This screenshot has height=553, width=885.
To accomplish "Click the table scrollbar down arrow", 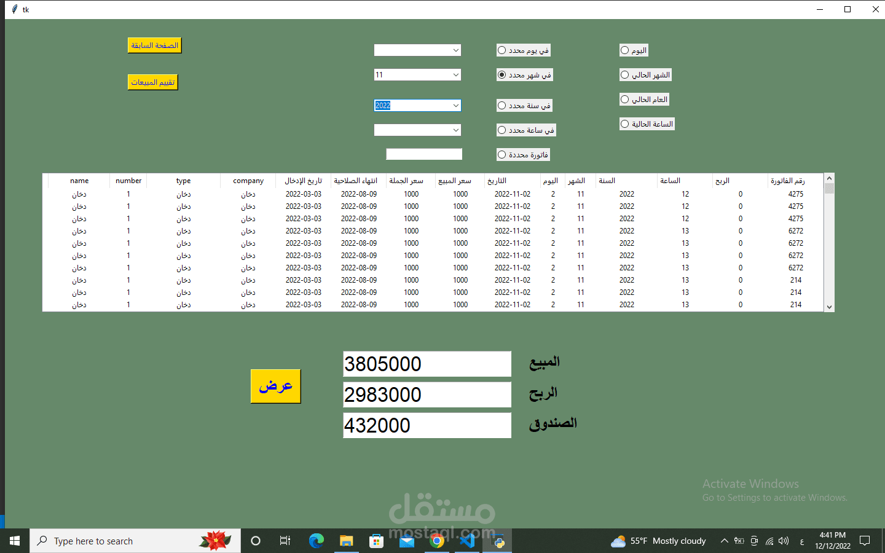I will (x=829, y=307).
